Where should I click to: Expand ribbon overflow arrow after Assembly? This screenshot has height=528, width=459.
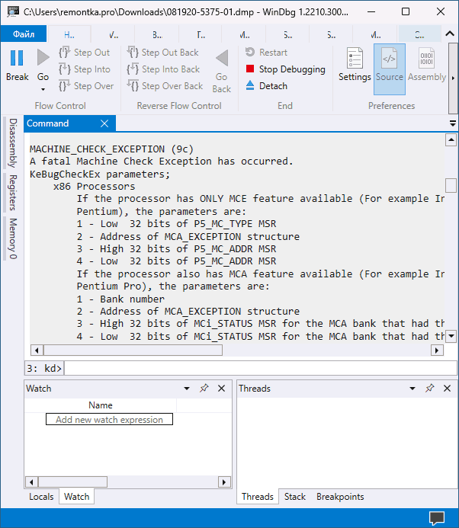(x=453, y=78)
